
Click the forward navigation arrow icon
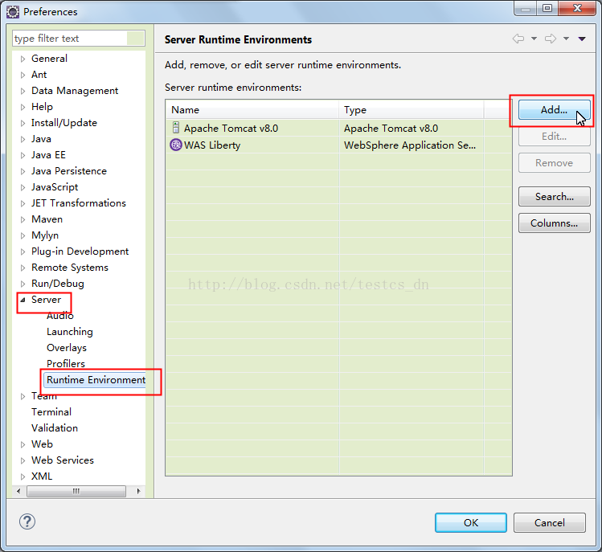click(x=551, y=39)
